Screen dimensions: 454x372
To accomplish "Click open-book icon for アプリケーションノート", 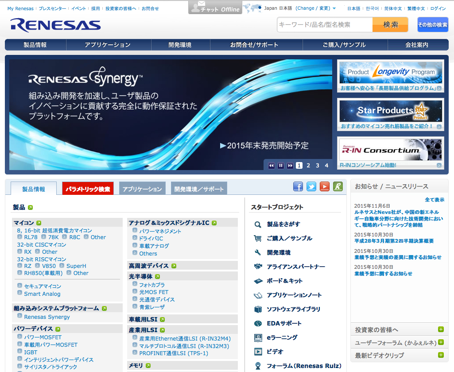I will click(258, 295).
